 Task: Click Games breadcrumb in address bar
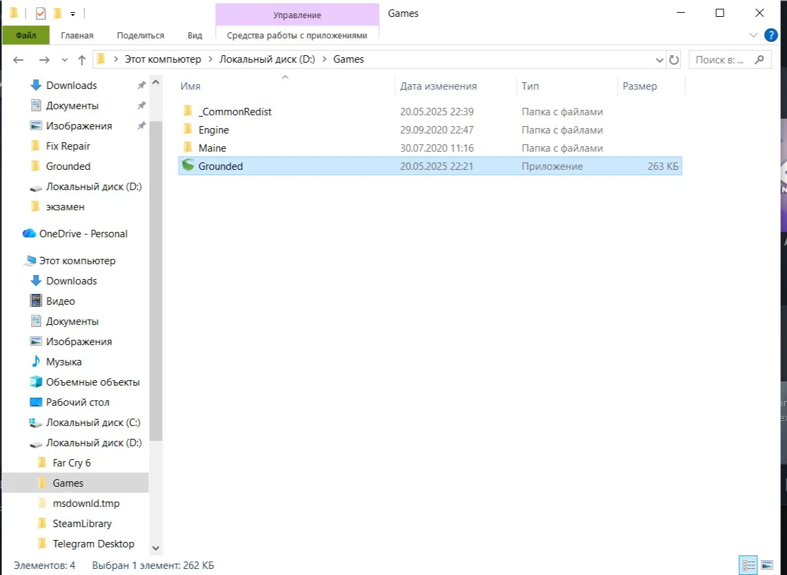point(349,59)
